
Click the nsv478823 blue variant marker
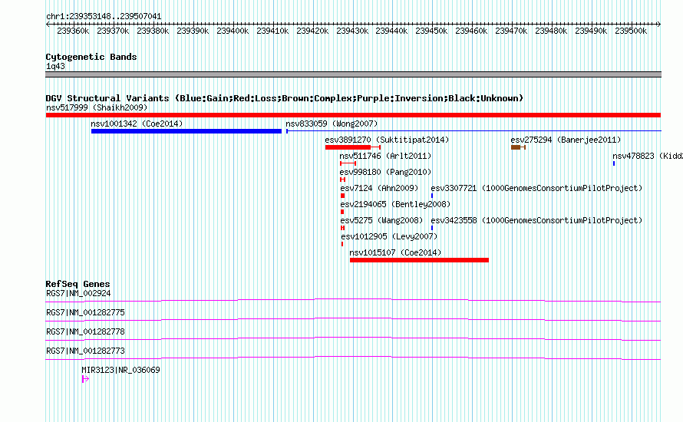click(x=614, y=163)
